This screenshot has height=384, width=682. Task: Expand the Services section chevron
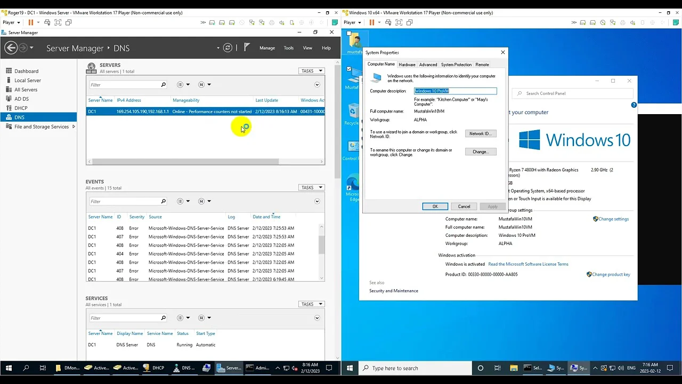(x=317, y=318)
